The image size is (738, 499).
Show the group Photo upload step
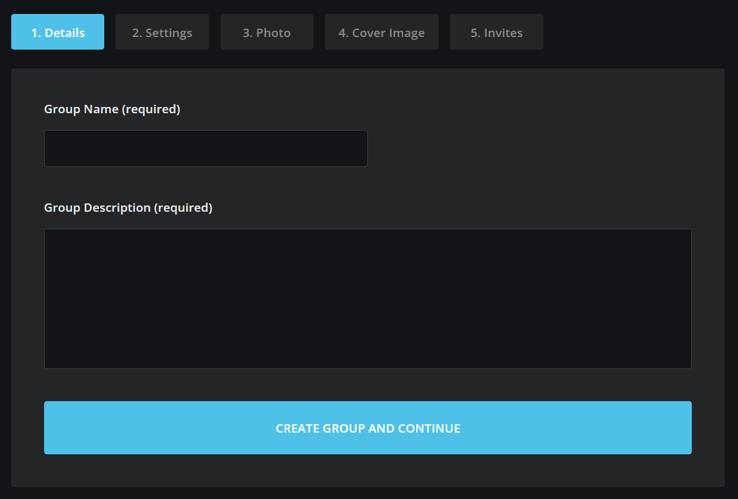[267, 32]
